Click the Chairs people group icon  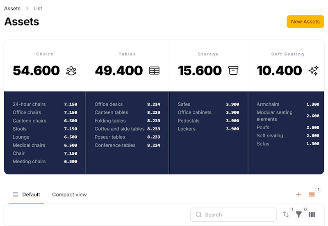point(71,71)
